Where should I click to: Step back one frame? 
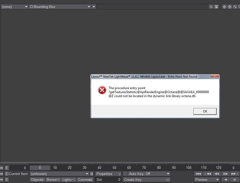(x=217, y=174)
